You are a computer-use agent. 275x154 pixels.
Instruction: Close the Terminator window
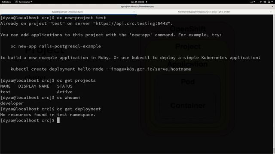coord(272,6)
